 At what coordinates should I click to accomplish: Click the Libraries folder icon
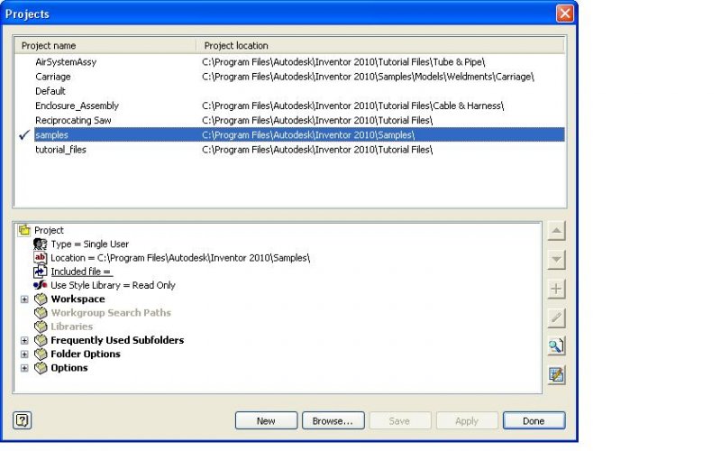41,327
